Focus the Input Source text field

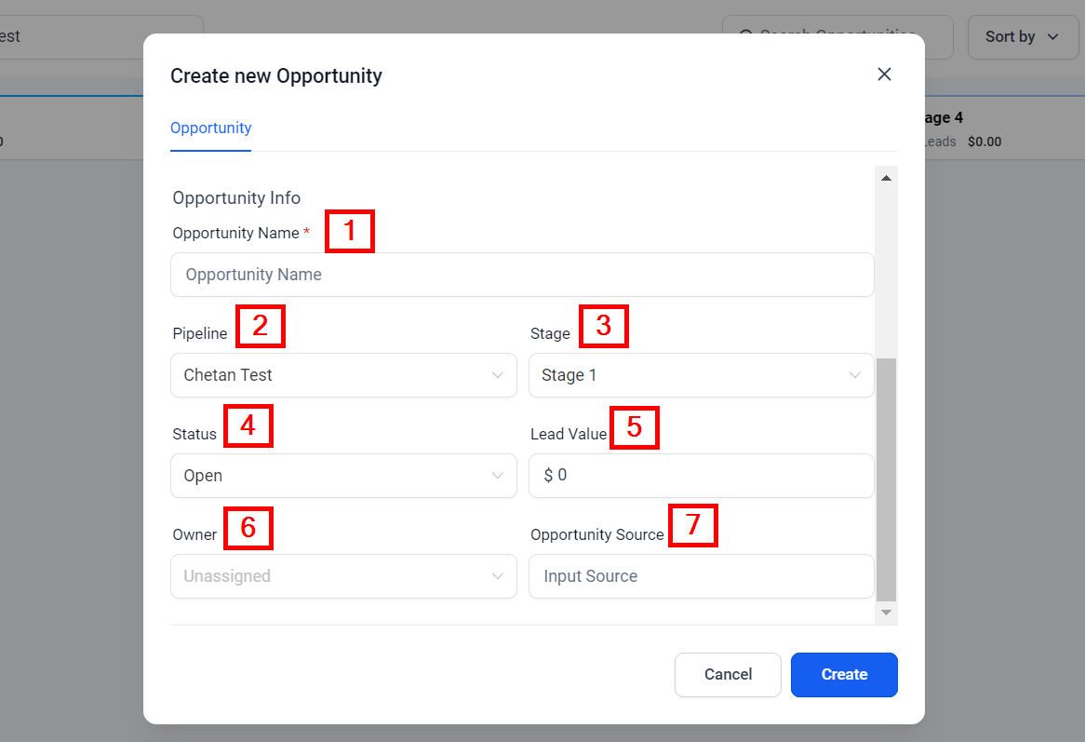pos(701,576)
